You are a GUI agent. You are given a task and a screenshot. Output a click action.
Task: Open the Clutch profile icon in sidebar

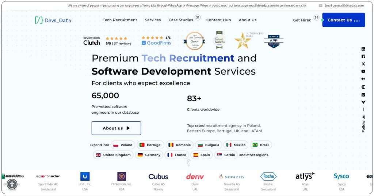click(x=363, y=87)
